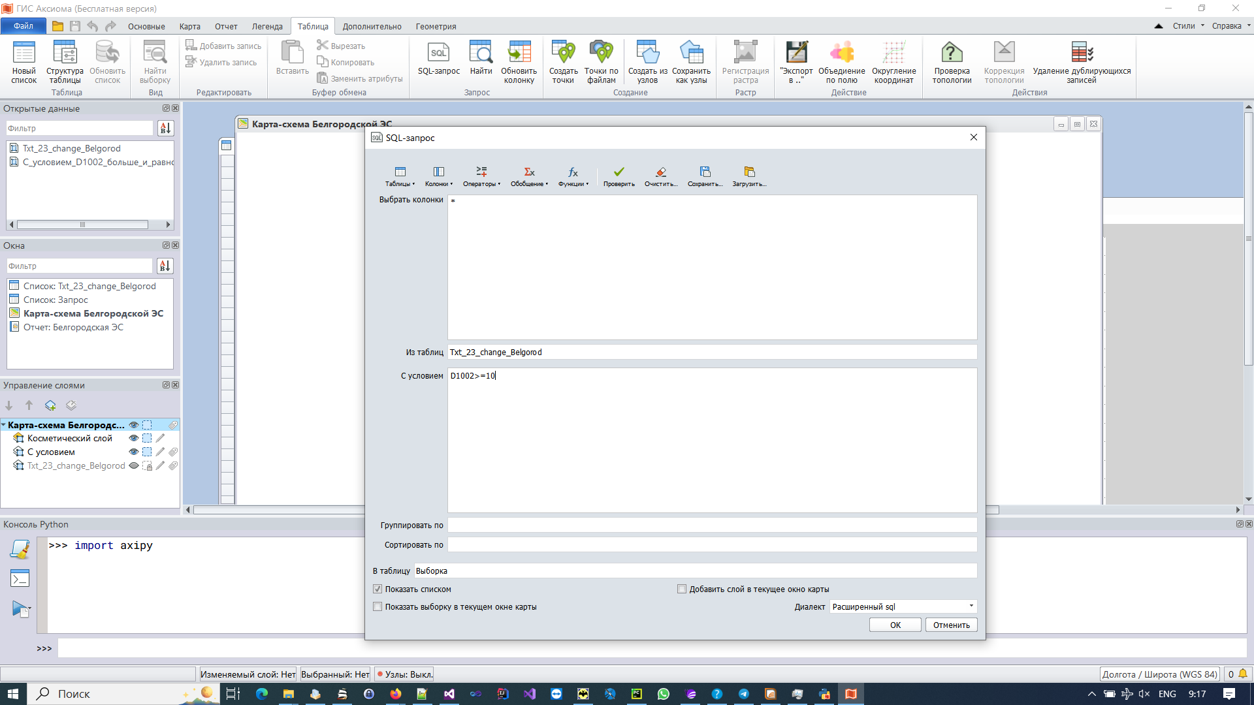
Task: Click the Очистить eraser icon
Action: tap(660, 172)
